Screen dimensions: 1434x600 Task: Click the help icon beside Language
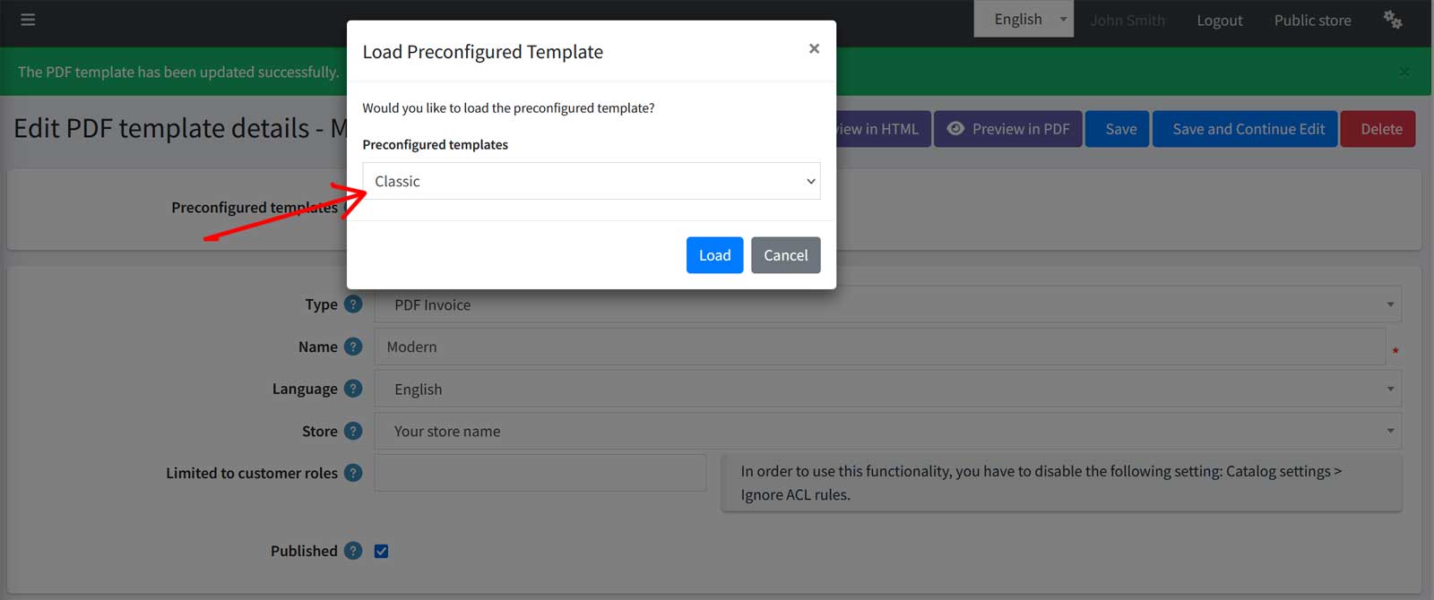tap(353, 389)
